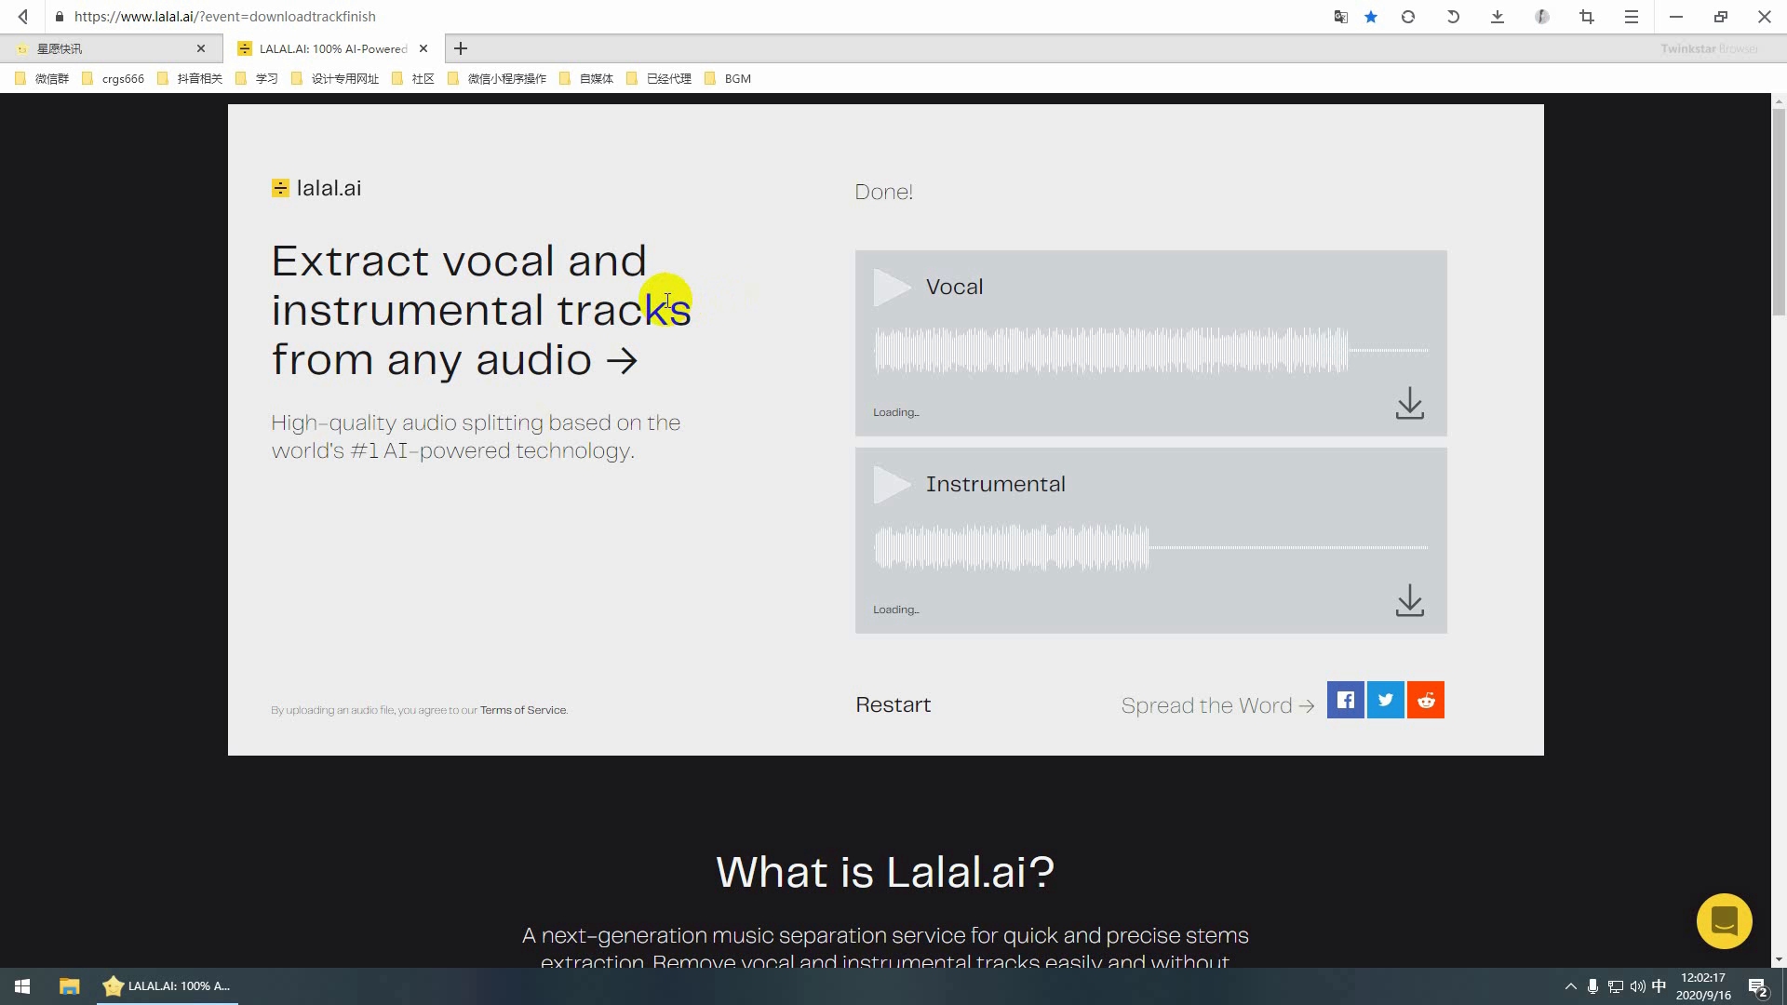Share on Twitter
Image resolution: width=1787 pixels, height=1005 pixels.
(1386, 700)
